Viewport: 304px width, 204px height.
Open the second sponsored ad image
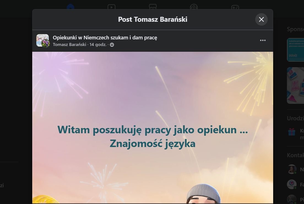[x=295, y=86]
